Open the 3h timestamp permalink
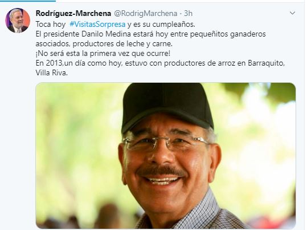 click(x=188, y=13)
